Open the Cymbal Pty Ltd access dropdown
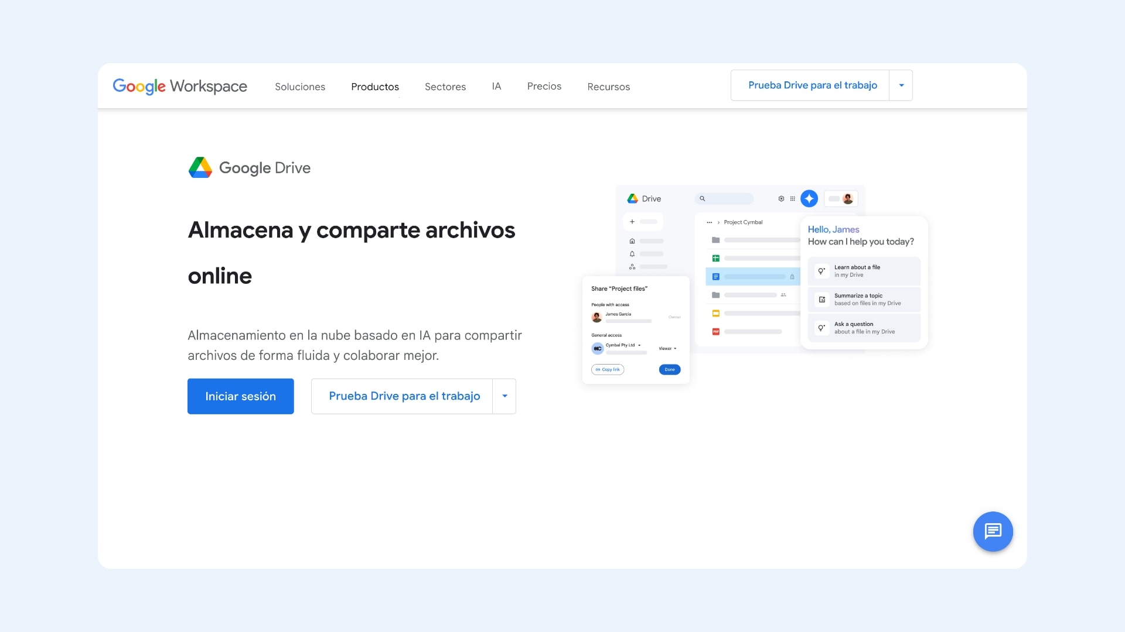1125x632 pixels. [639, 345]
